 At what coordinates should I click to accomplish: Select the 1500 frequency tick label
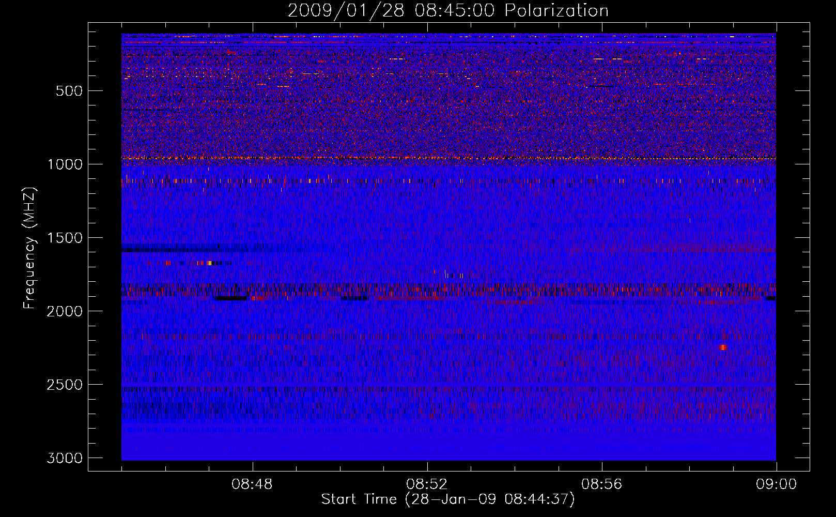point(65,238)
